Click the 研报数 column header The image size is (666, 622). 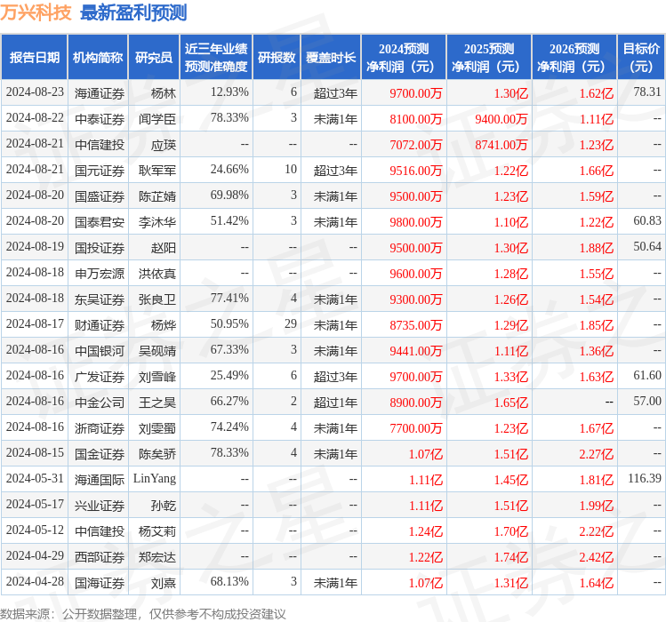pos(277,58)
